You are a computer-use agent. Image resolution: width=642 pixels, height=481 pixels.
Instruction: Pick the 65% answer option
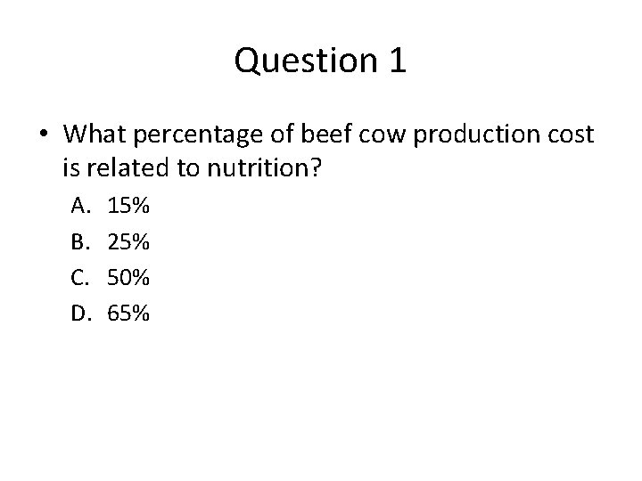[128, 313]
